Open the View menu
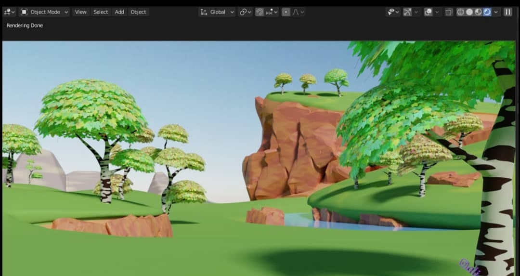Screen dimensions: 520x276 pos(80,12)
